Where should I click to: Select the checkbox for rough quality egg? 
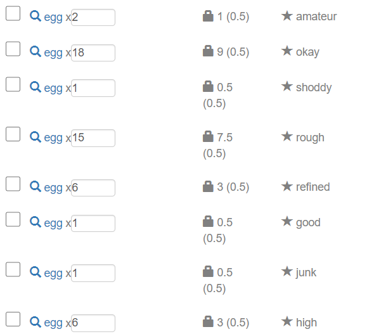pos(13,134)
